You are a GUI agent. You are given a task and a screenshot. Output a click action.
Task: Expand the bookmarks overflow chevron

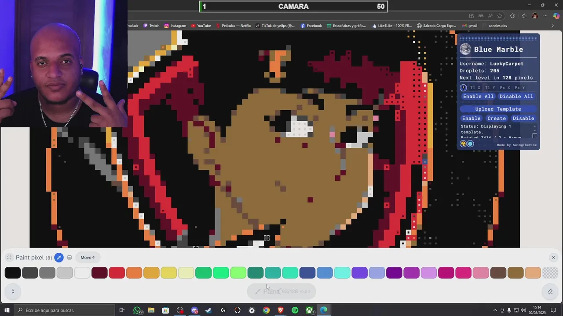[x=553, y=26]
